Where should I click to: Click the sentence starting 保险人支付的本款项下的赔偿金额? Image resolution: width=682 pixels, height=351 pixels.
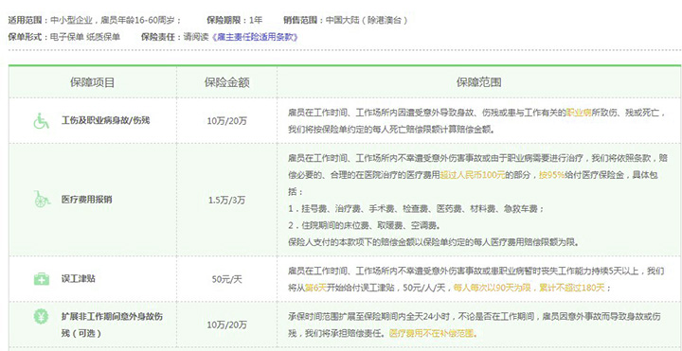434,242
